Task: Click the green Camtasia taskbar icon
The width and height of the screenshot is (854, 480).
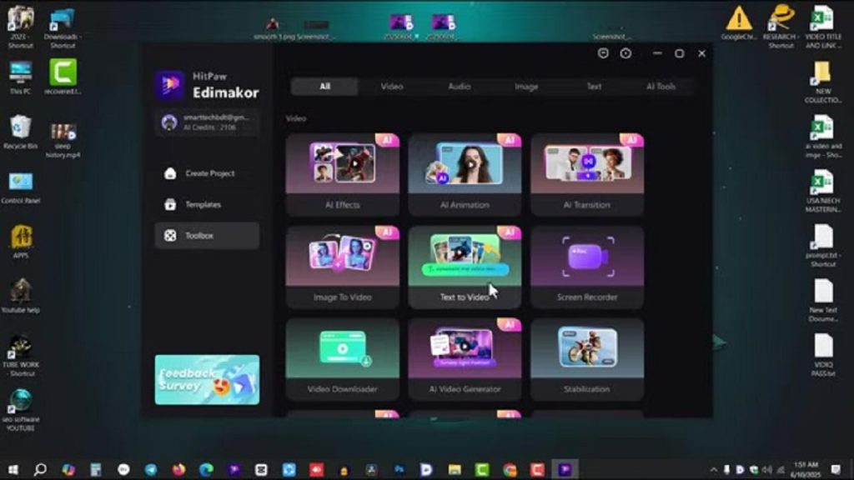Action: 482,470
